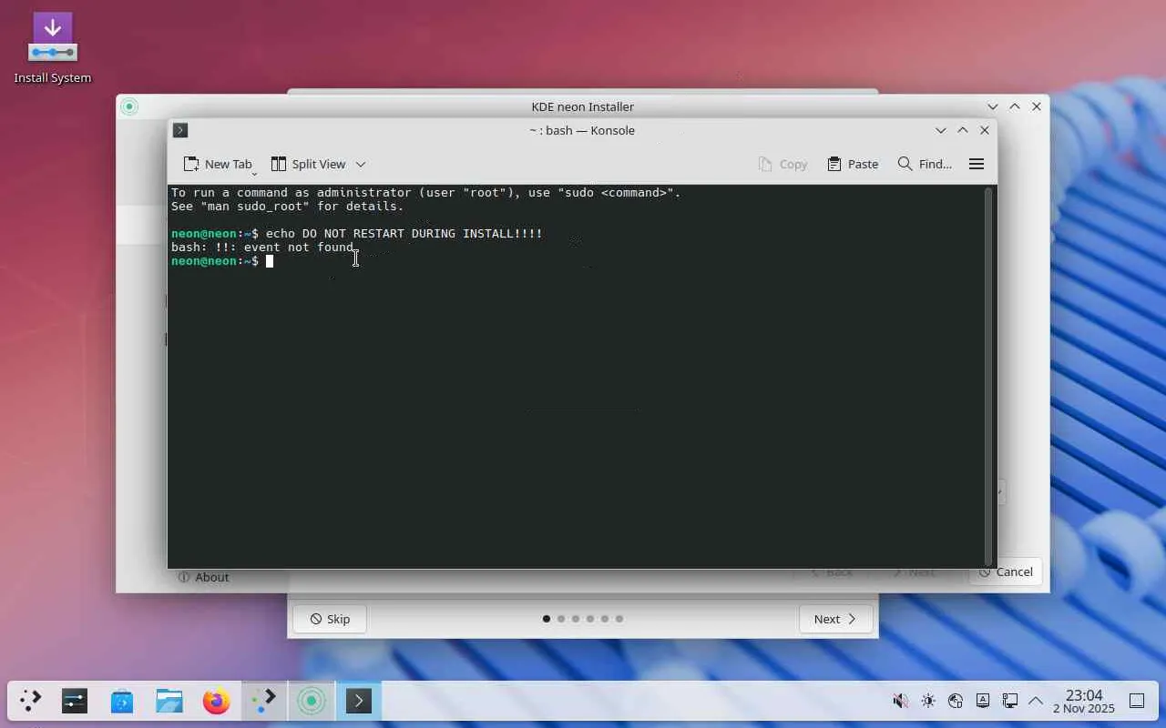Image resolution: width=1166 pixels, height=728 pixels.
Task: Switch to the Konsole taskbar entry
Action: click(359, 701)
